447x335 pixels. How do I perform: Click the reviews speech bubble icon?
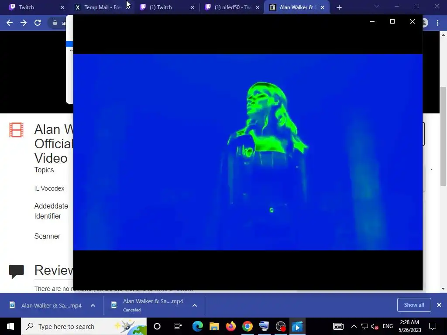click(x=16, y=271)
